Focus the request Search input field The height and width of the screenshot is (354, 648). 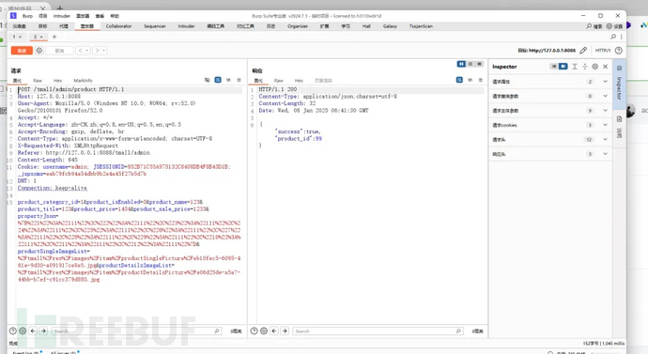pyautogui.click(x=136, y=331)
